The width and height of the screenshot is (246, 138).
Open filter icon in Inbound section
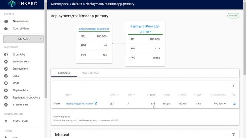click(233, 135)
